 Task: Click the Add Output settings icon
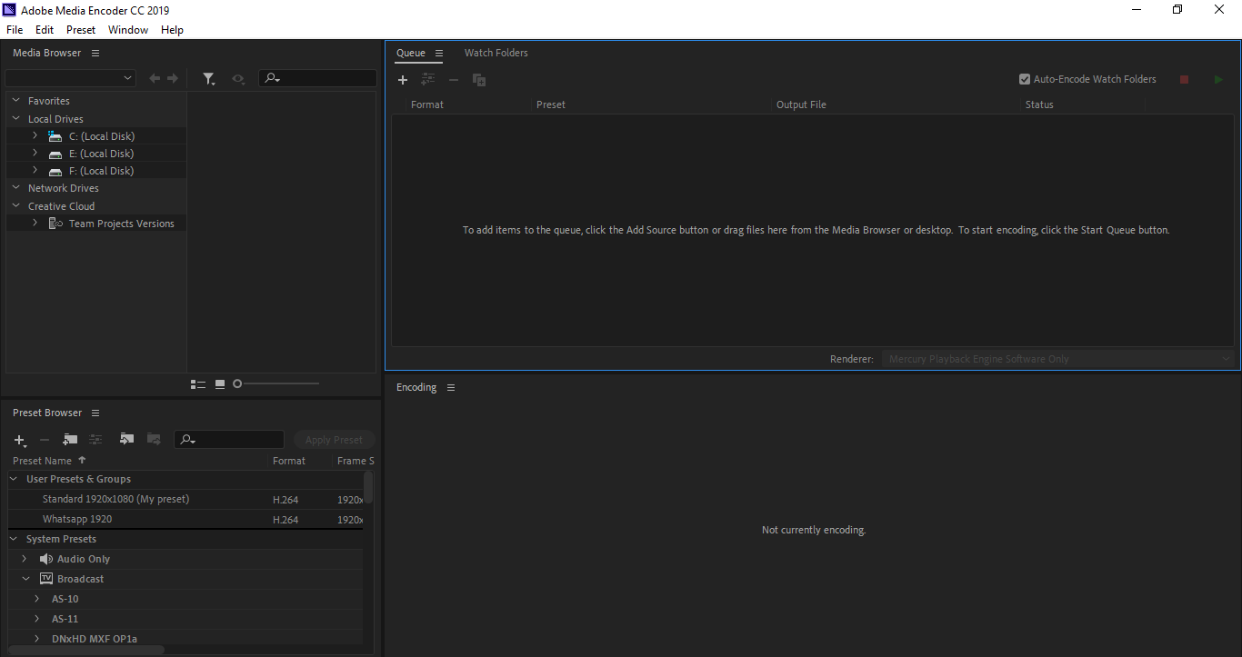(x=428, y=80)
